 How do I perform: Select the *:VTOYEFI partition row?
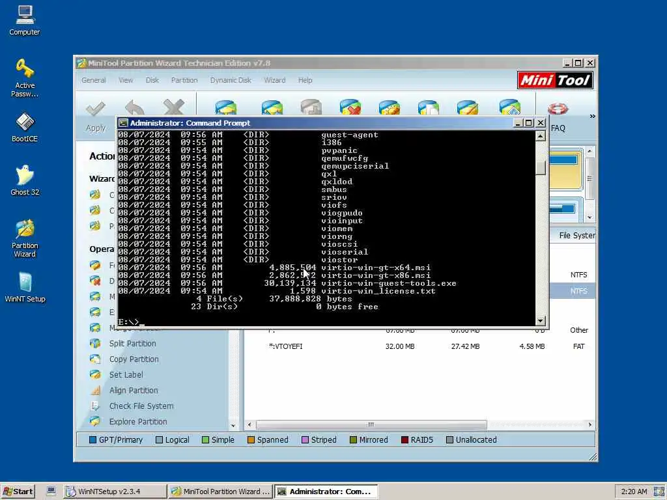point(419,346)
